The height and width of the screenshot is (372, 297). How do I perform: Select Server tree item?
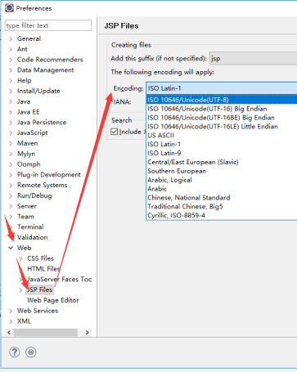pos(27,206)
